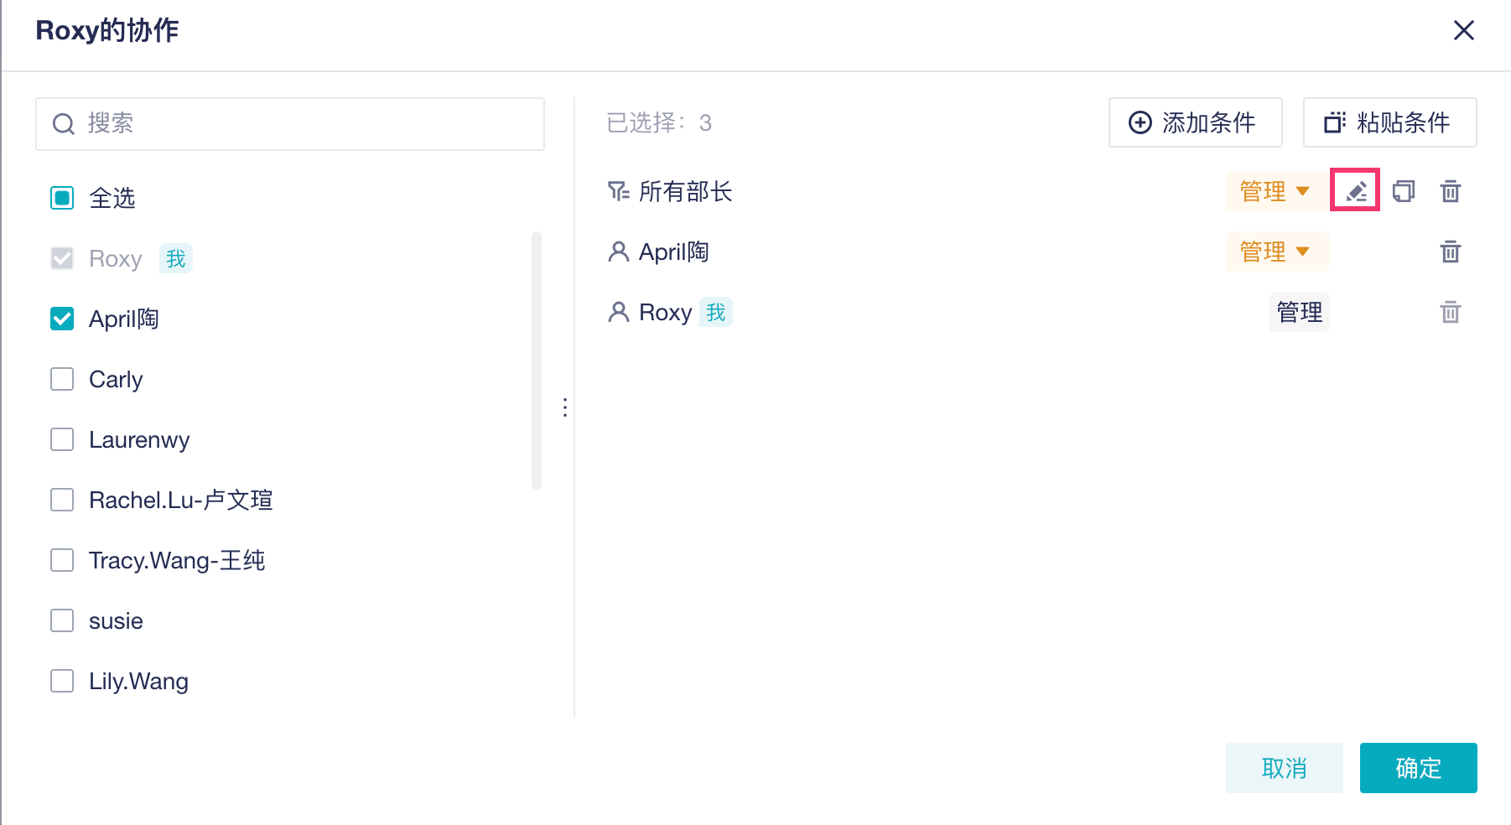Screen dimensions: 1511x825
Task: Select Laurenwy as a collaborator
Action: tap(62, 439)
